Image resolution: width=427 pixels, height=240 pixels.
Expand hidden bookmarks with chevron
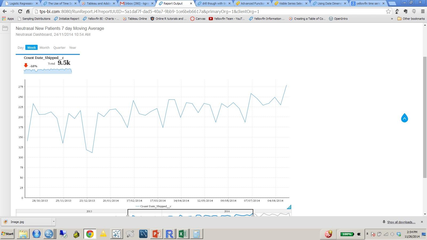(x=392, y=19)
